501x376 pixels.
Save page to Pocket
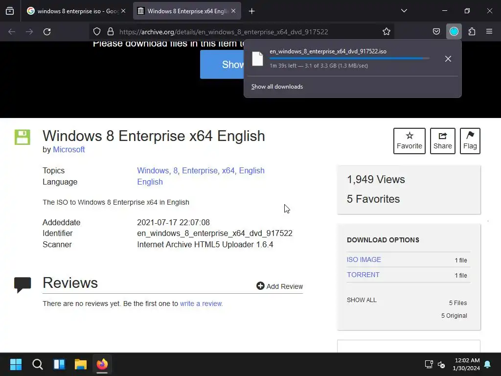(436, 32)
